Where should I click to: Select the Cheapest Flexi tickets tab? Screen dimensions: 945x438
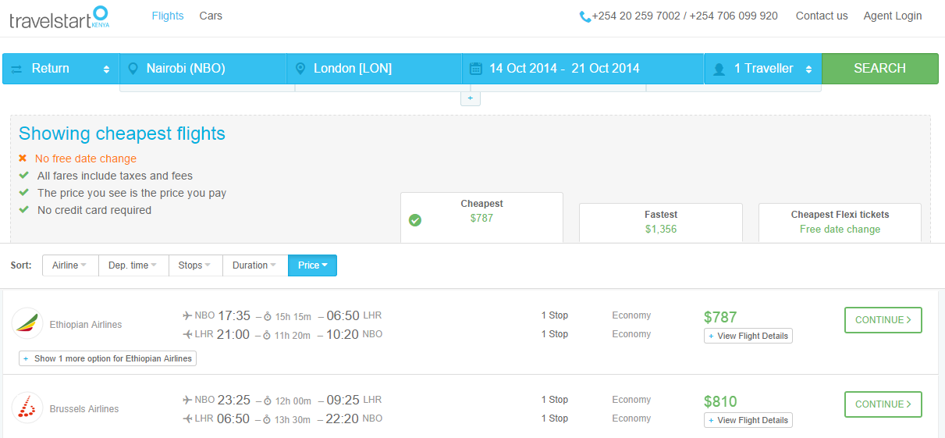[x=840, y=223]
